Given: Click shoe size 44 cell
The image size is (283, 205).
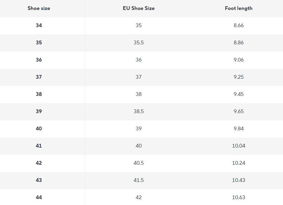Looking at the screenshot, I should pyautogui.click(x=39, y=197).
